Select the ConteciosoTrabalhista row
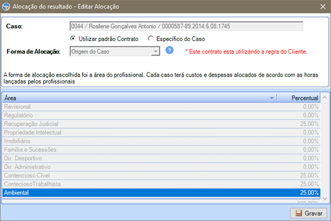The image size is (331, 221). 161,184
